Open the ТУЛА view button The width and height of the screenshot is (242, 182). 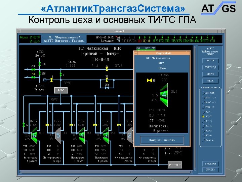(x=210, y=81)
